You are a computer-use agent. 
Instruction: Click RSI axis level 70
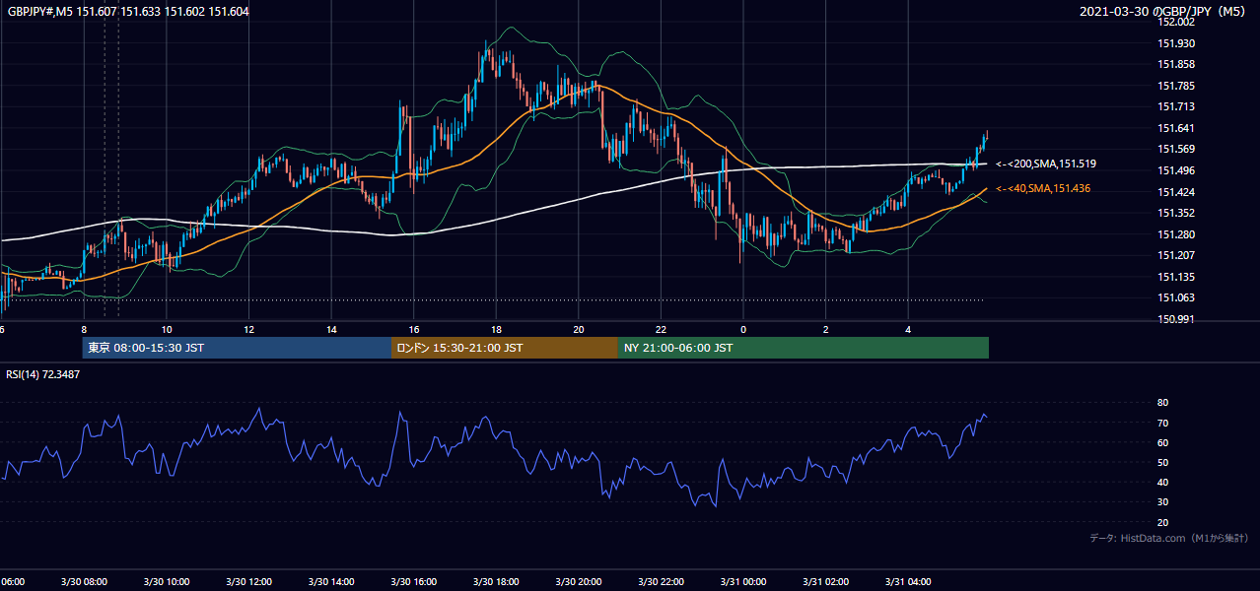click(x=1162, y=423)
